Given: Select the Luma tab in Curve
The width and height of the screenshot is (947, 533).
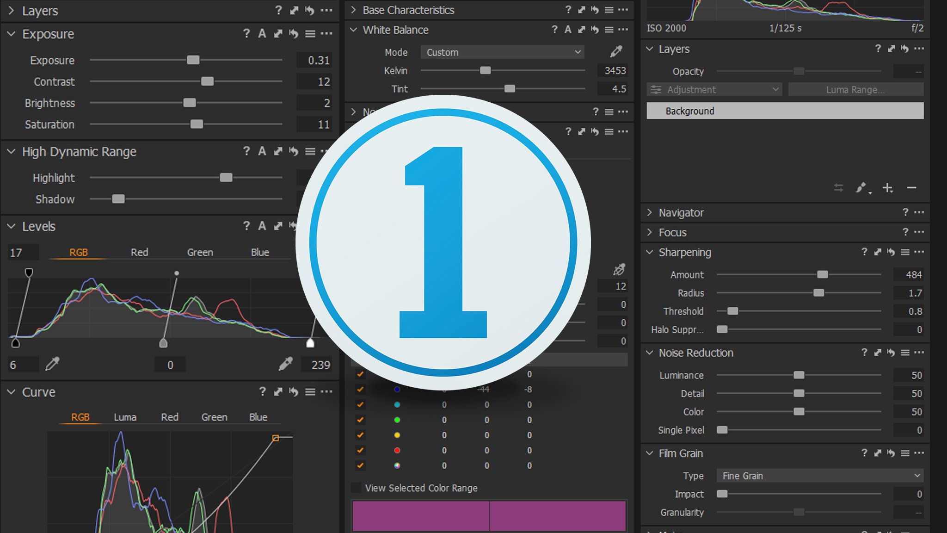Looking at the screenshot, I should (x=125, y=417).
